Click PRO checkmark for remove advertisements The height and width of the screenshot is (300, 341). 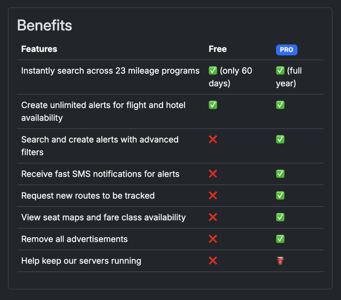[x=280, y=239]
